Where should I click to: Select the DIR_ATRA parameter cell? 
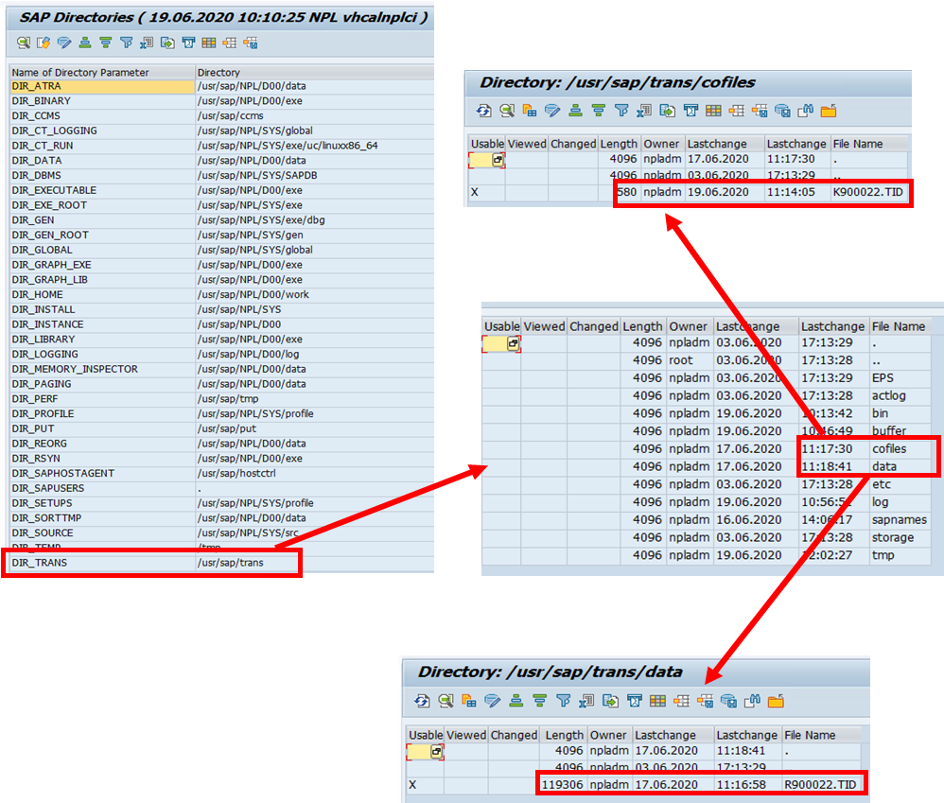pos(102,86)
